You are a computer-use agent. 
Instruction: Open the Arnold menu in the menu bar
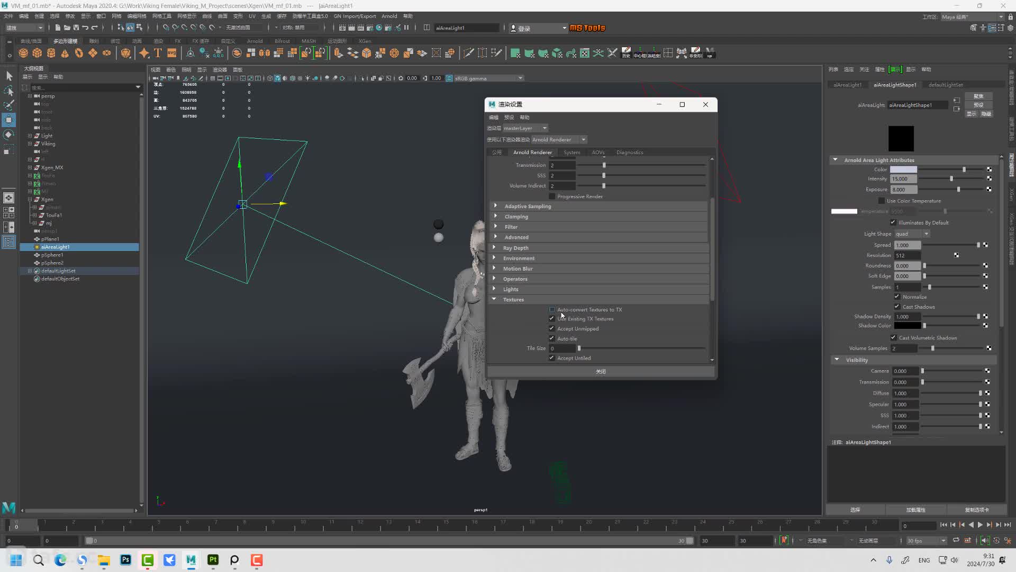[x=389, y=16]
